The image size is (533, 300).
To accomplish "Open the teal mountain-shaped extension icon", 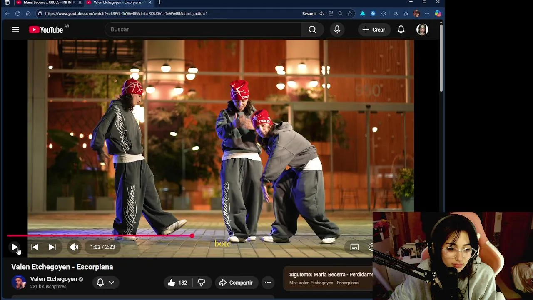I will coord(362,13).
